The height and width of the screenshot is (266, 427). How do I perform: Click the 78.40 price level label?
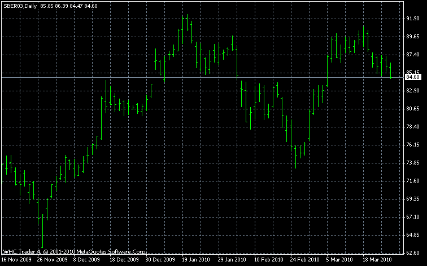point(413,127)
